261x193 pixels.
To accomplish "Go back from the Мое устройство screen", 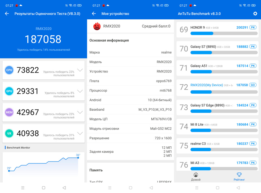I will pos(94,14).
